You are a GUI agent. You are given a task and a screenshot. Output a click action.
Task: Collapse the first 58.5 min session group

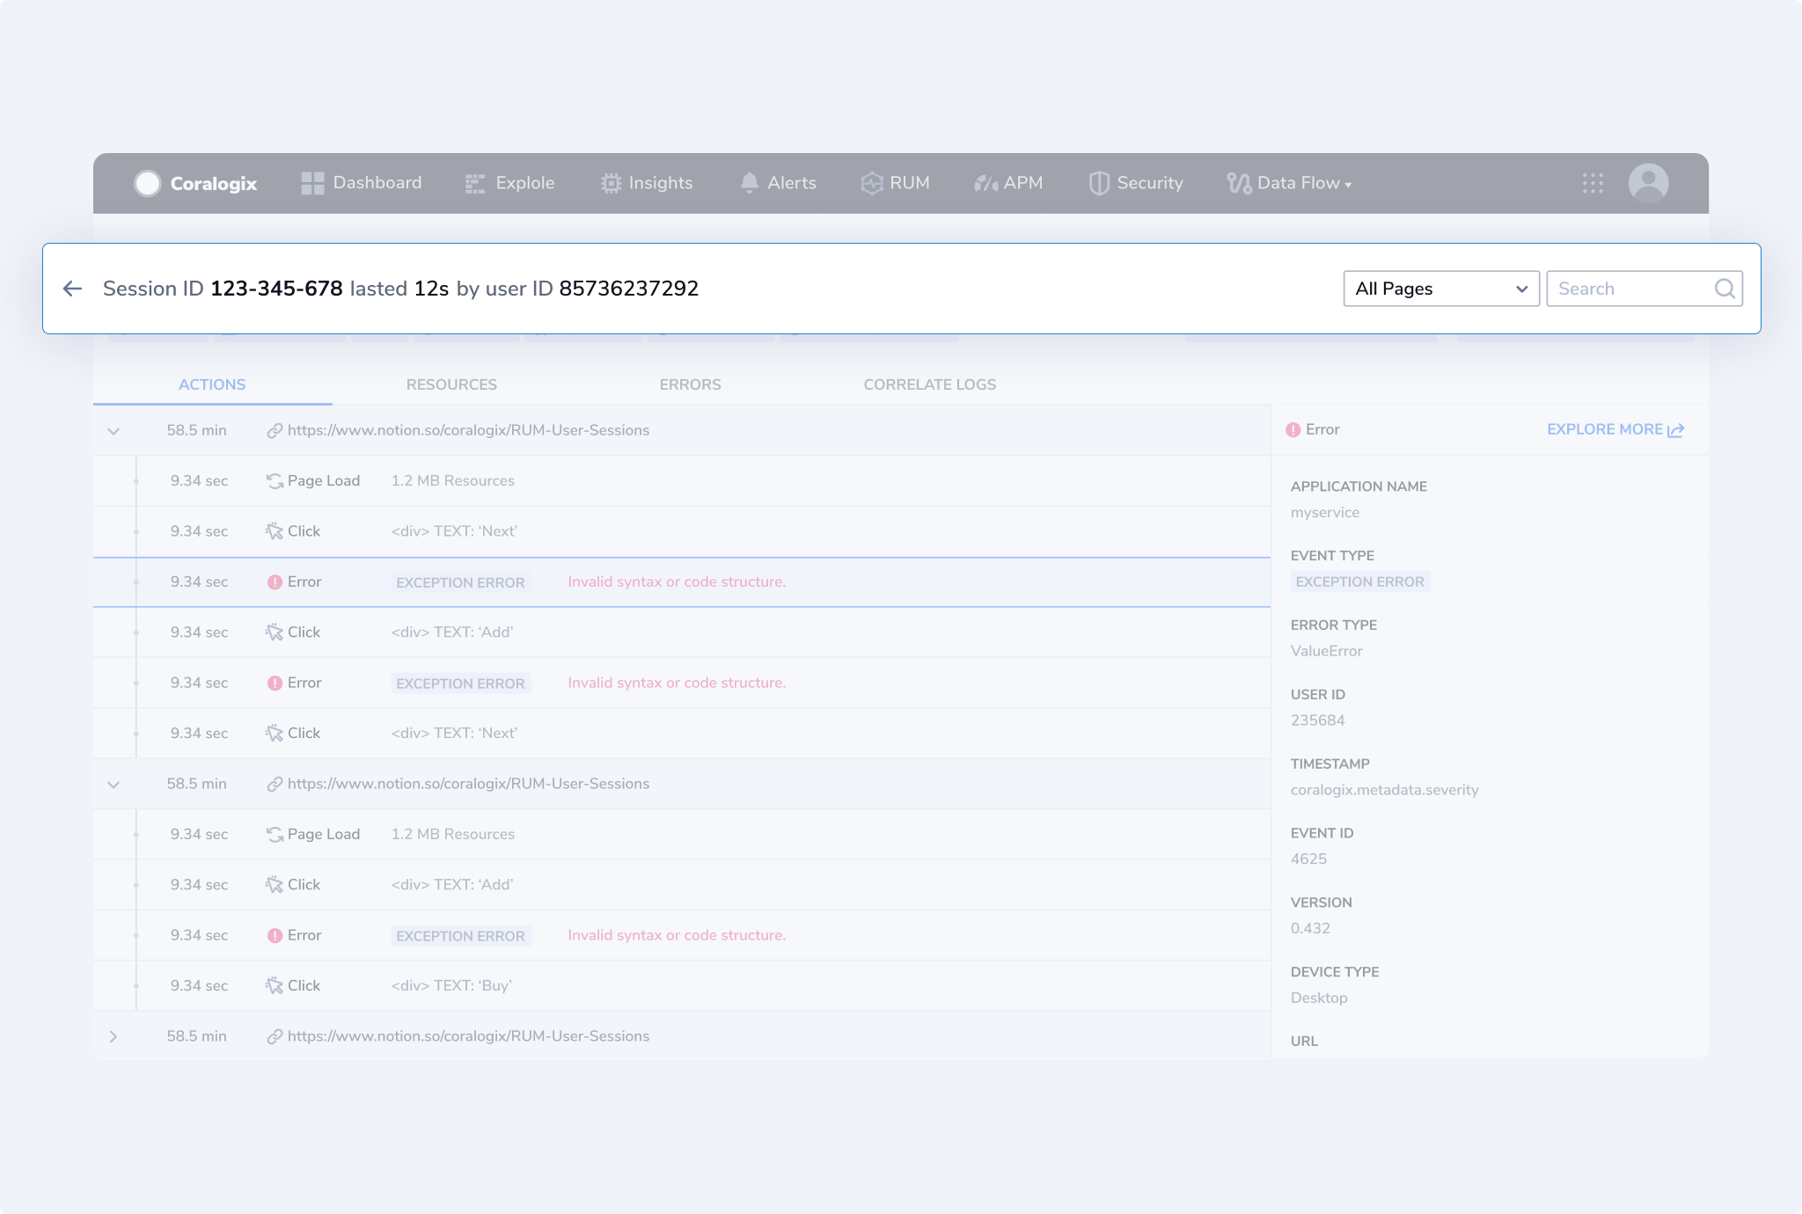pos(114,431)
